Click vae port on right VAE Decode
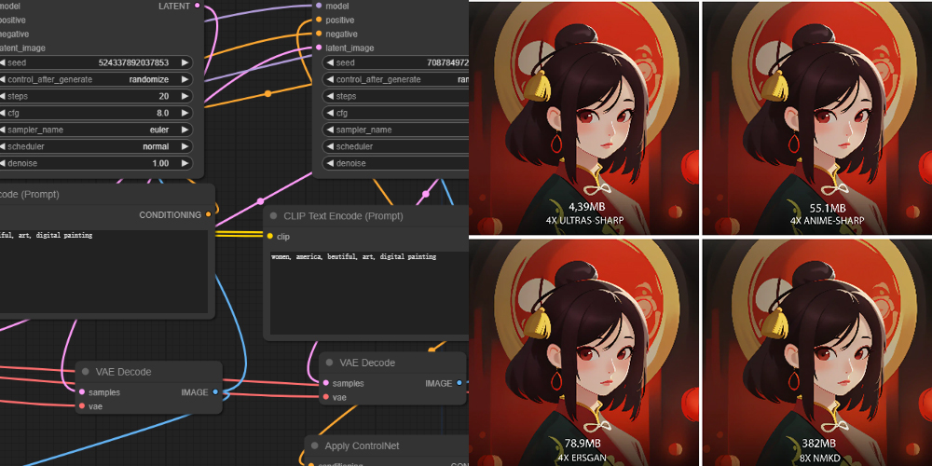This screenshot has height=466, width=932. pyautogui.click(x=325, y=397)
